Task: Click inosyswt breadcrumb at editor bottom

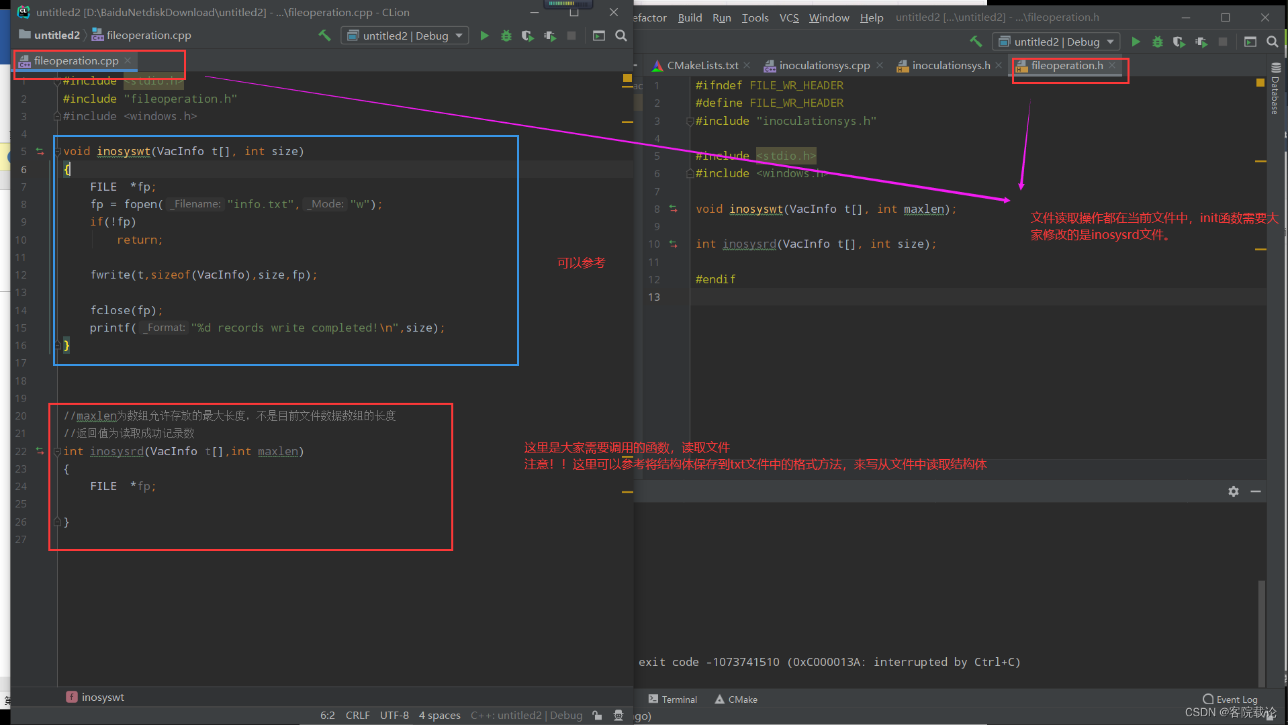Action: (95, 697)
